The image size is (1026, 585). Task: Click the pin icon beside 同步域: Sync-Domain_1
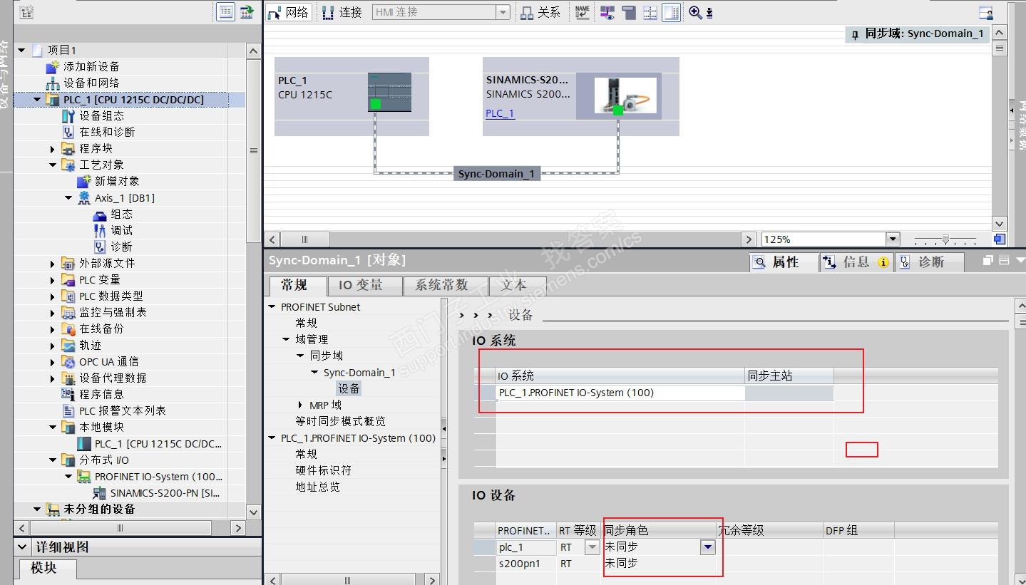coord(856,34)
